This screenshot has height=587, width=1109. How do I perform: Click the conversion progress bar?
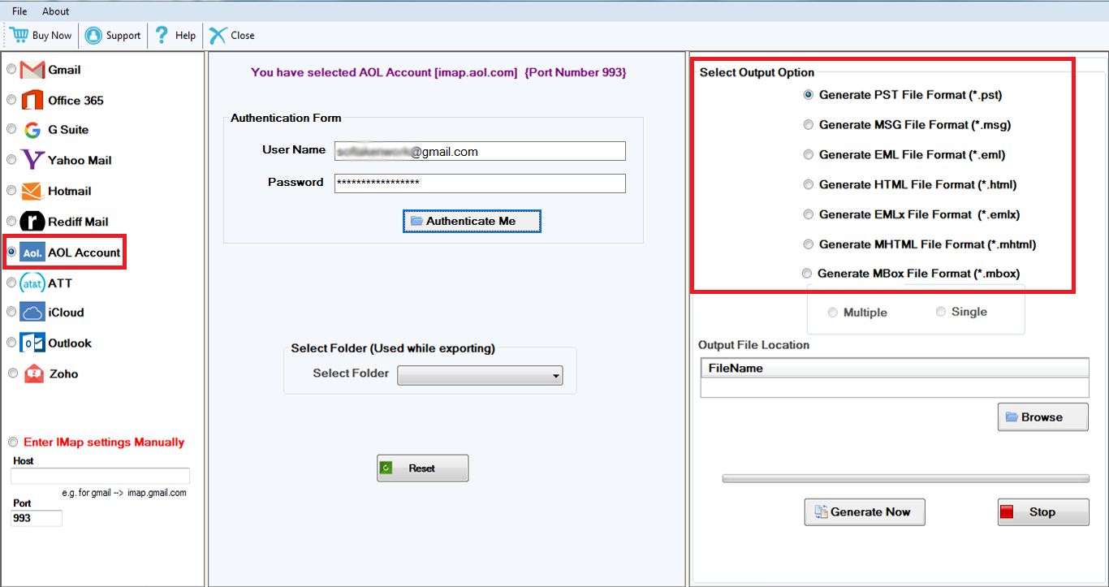(905, 479)
